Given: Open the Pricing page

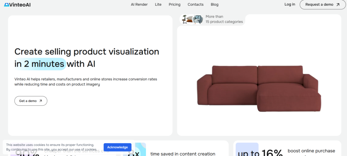Looking at the screenshot, I should tap(175, 5).
